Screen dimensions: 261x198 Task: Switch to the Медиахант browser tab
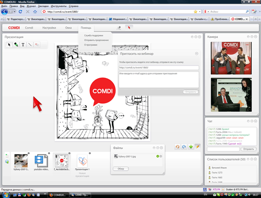(x=117, y=19)
